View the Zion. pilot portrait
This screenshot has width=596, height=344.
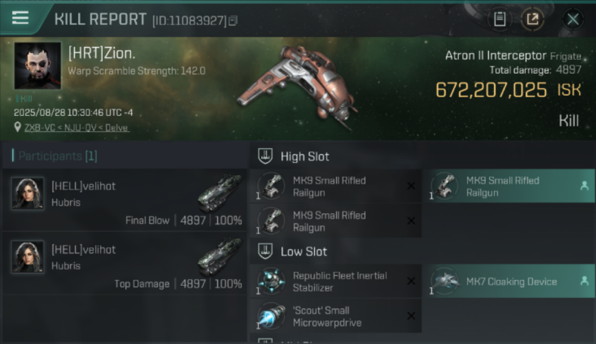pos(38,66)
